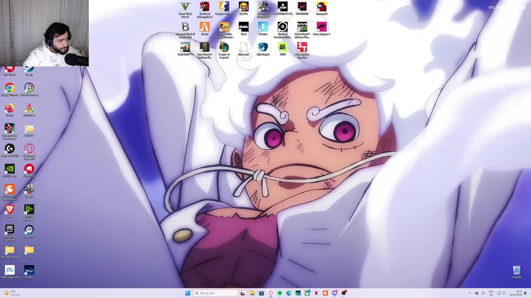Open the VALORANT desktop shortcut
The height and width of the screenshot is (298, 531).
302,9
